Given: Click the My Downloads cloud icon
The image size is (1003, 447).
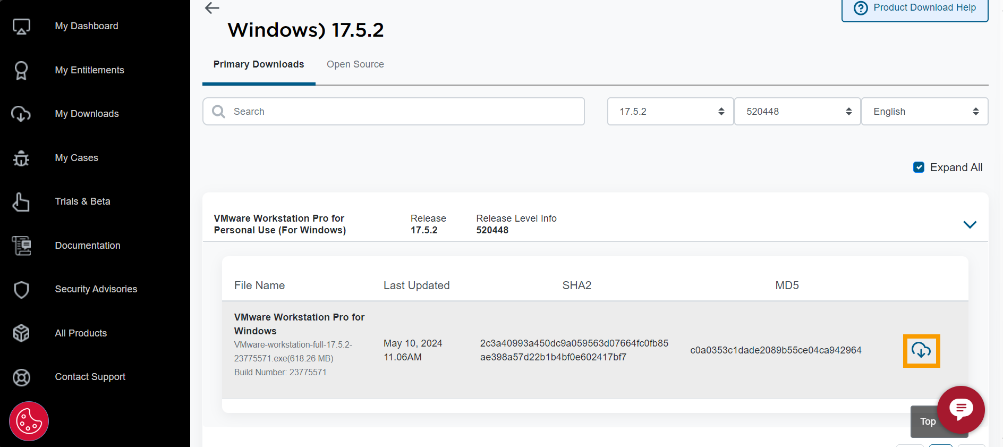Looking at the screenshot, I should click(x=21, y=114).
